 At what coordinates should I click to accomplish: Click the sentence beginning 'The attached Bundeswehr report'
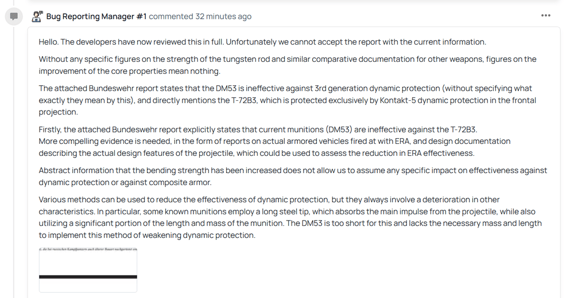tap(288, 100)
